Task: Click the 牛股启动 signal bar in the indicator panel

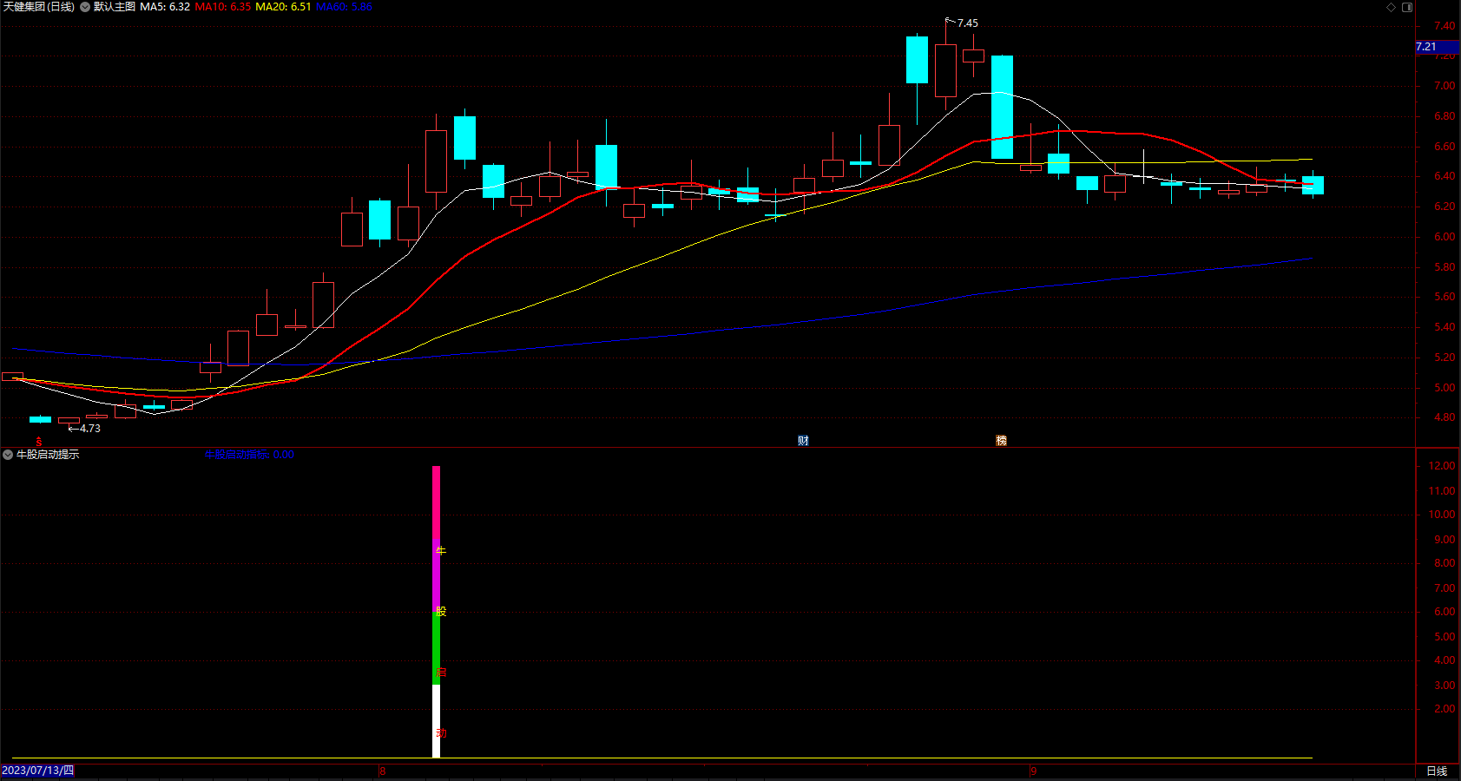Action: pos(437,612)
